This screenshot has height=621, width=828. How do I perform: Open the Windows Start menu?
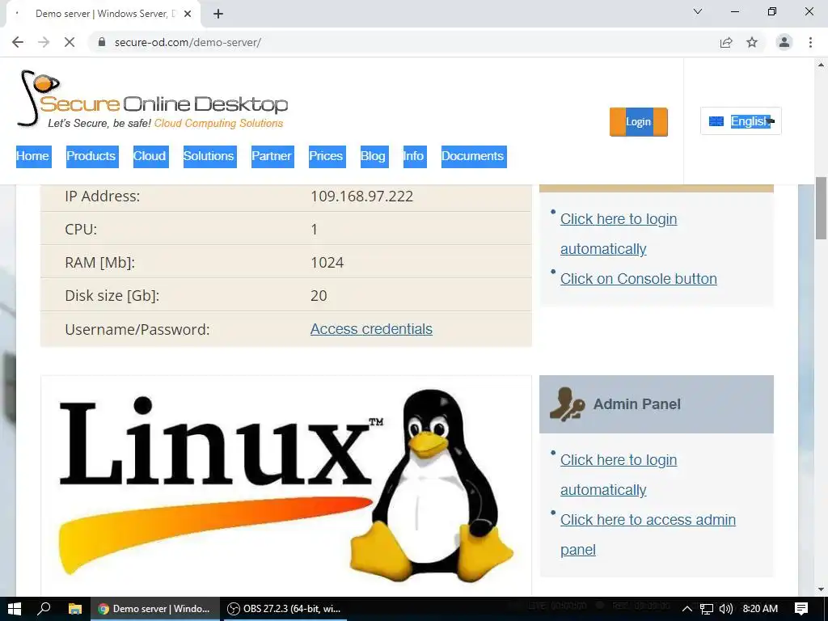click(x=14, y=609)
